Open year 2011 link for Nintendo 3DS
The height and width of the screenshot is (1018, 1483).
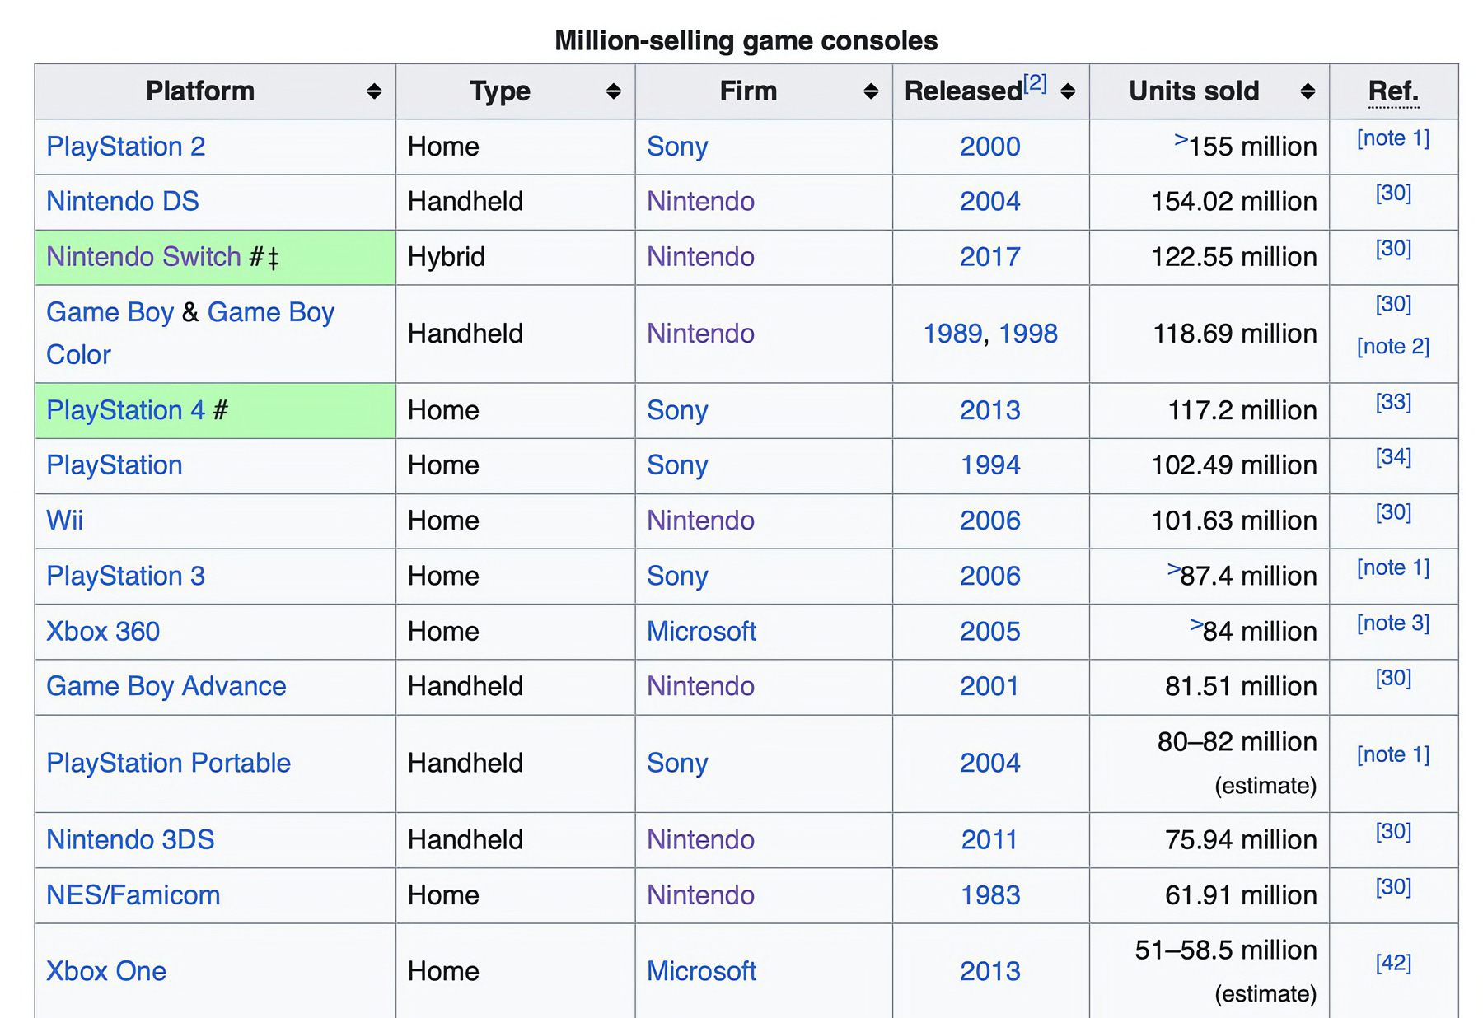989,840
